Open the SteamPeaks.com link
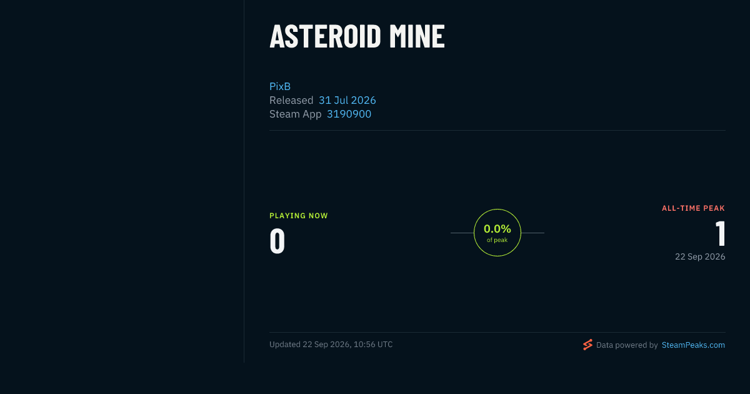Screen dimensions: 750x394 coord(693,345)
